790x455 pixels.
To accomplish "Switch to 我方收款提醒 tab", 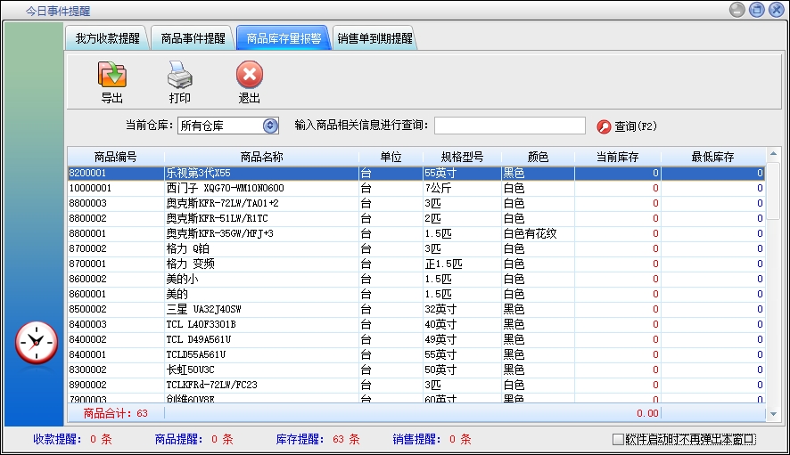I will [107, 38].
